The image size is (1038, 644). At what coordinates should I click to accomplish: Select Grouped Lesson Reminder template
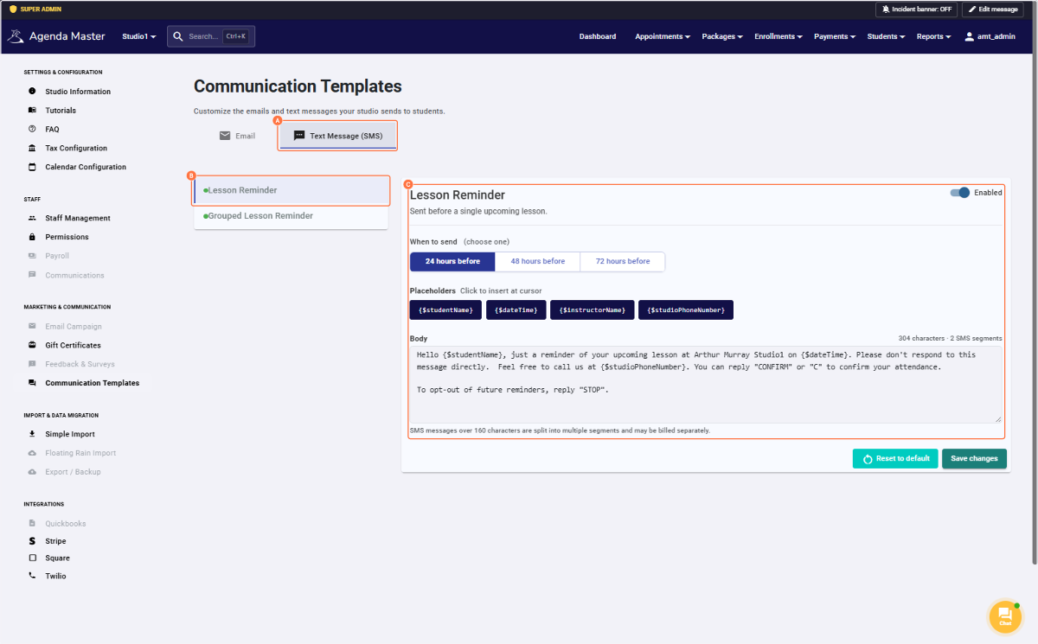[292, 216]
